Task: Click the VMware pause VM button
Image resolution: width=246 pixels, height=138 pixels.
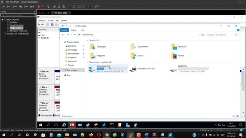Action: [x=39, y=7]
